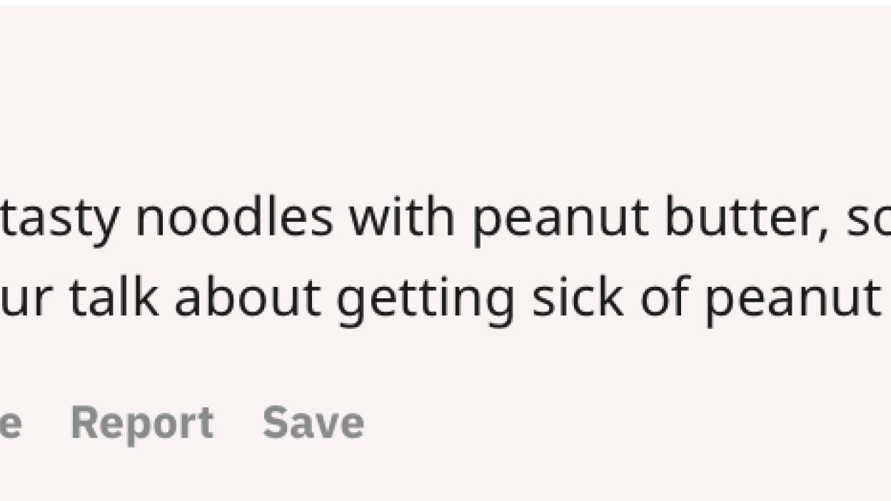
Task: Bookmark the comment with the Save button
Action: tap(313, 422)
